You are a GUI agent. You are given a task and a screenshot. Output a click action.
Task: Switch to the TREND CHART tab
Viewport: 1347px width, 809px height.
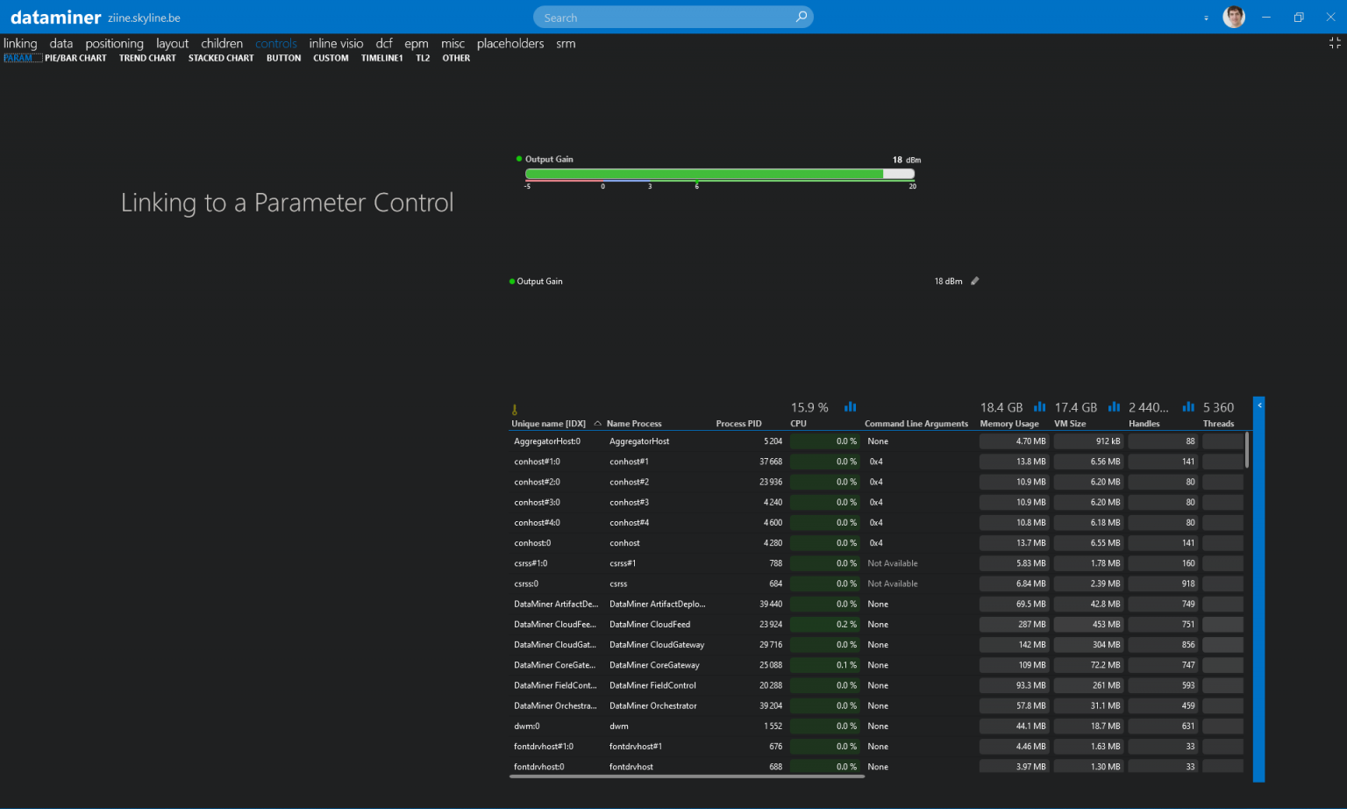pos(147,58)
